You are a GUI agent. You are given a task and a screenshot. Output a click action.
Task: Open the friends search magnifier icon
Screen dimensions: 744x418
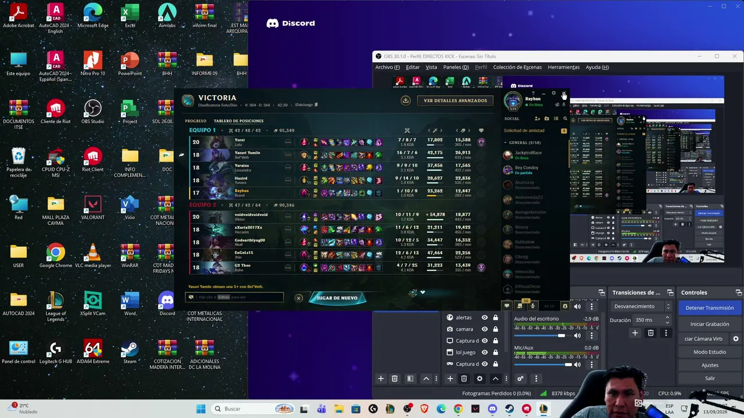tap(565, 118)
